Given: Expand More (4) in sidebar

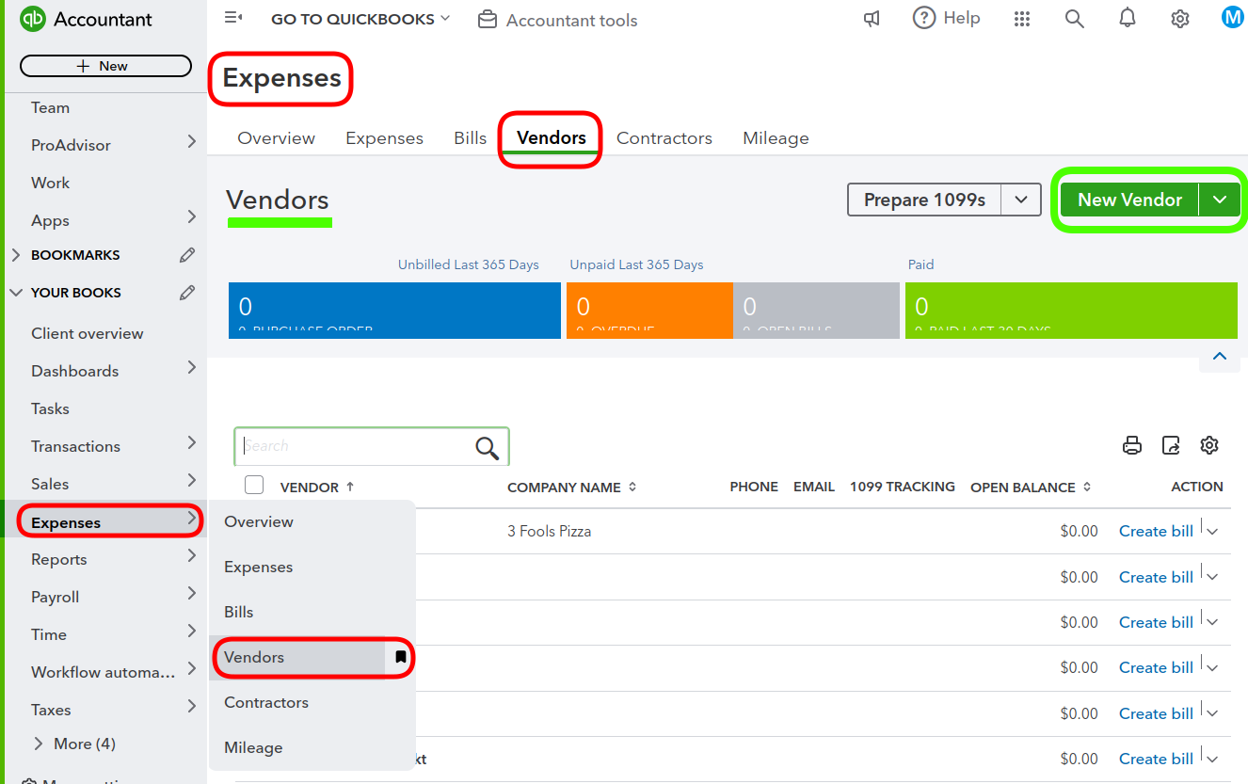Looking at the screenshot, I should [x=74, y=744].
